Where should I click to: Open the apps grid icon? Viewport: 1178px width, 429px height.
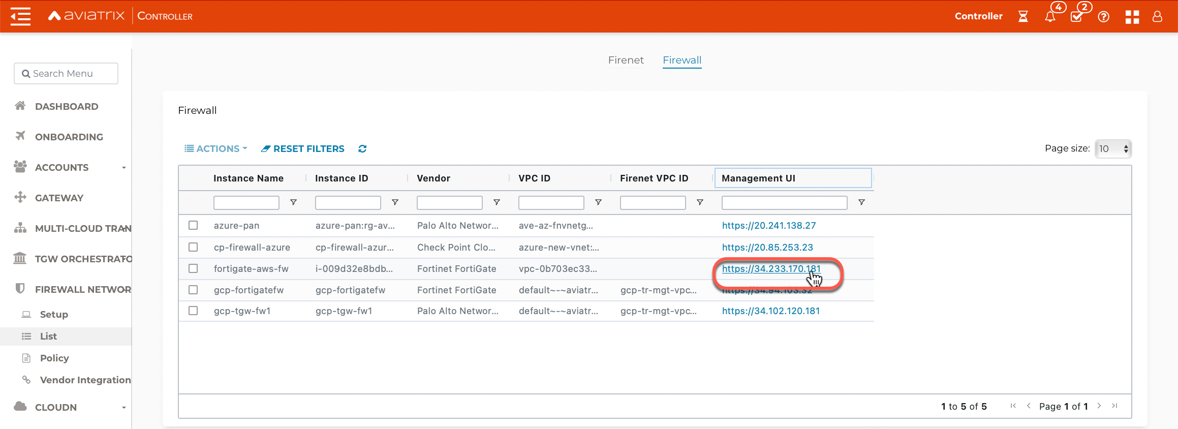pos(1132,17)
